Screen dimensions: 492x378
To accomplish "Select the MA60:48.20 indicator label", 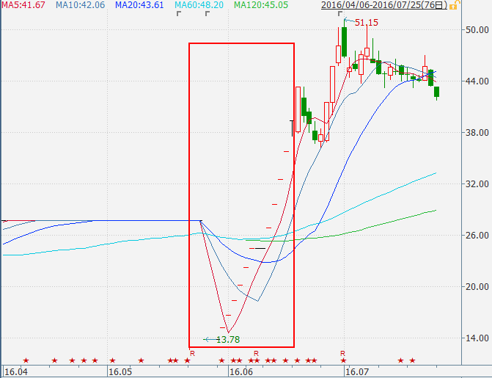I will pos(198,5).
